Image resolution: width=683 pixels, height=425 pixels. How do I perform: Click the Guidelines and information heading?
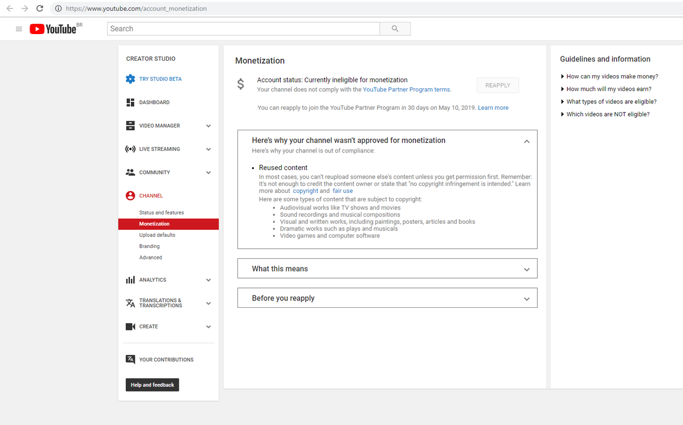(605, 59)
